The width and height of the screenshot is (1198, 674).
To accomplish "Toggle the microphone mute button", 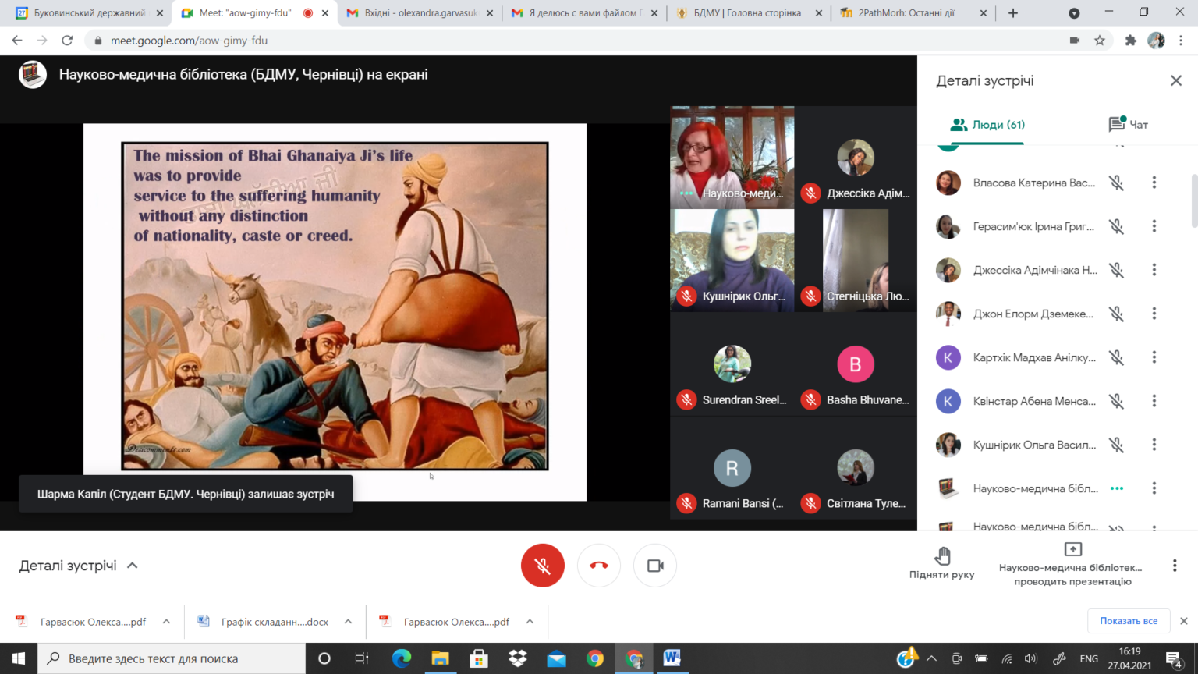I will coord(542,566).
